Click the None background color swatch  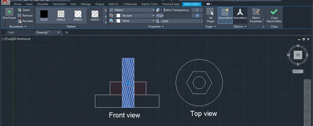coord(118,21)
